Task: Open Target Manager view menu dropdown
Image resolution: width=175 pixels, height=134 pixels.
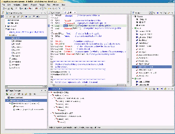Action: (42, 91)
